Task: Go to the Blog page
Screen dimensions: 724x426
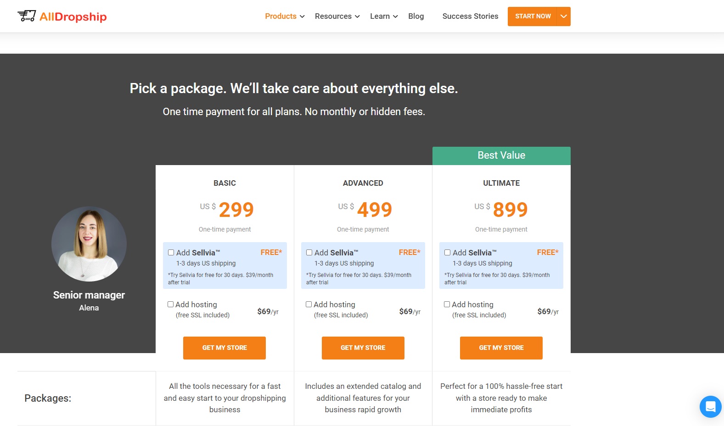Action: tap(416, 17)
